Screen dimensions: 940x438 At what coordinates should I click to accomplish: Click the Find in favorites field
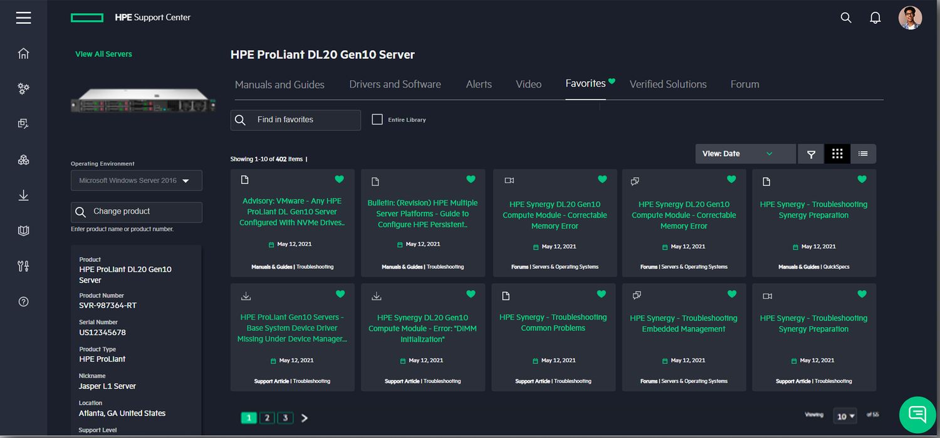point(296,120)
